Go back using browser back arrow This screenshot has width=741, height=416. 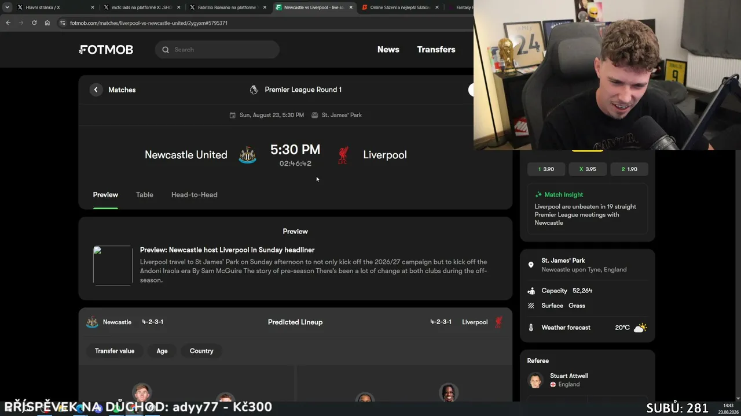[x=8, y=23]
